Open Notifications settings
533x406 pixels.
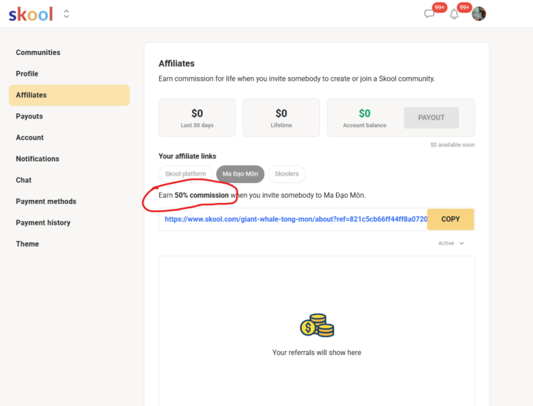[x=69, y=159]
